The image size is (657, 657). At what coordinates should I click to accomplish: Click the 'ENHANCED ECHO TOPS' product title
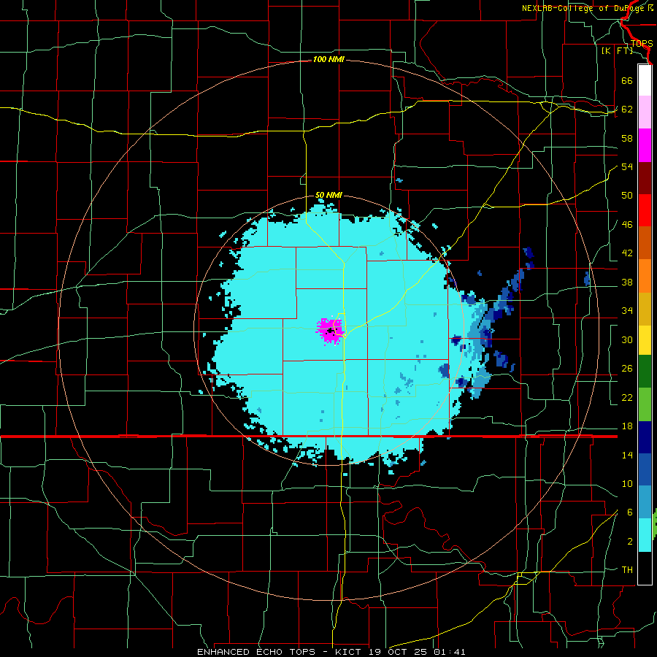click(x=256, y=652)
